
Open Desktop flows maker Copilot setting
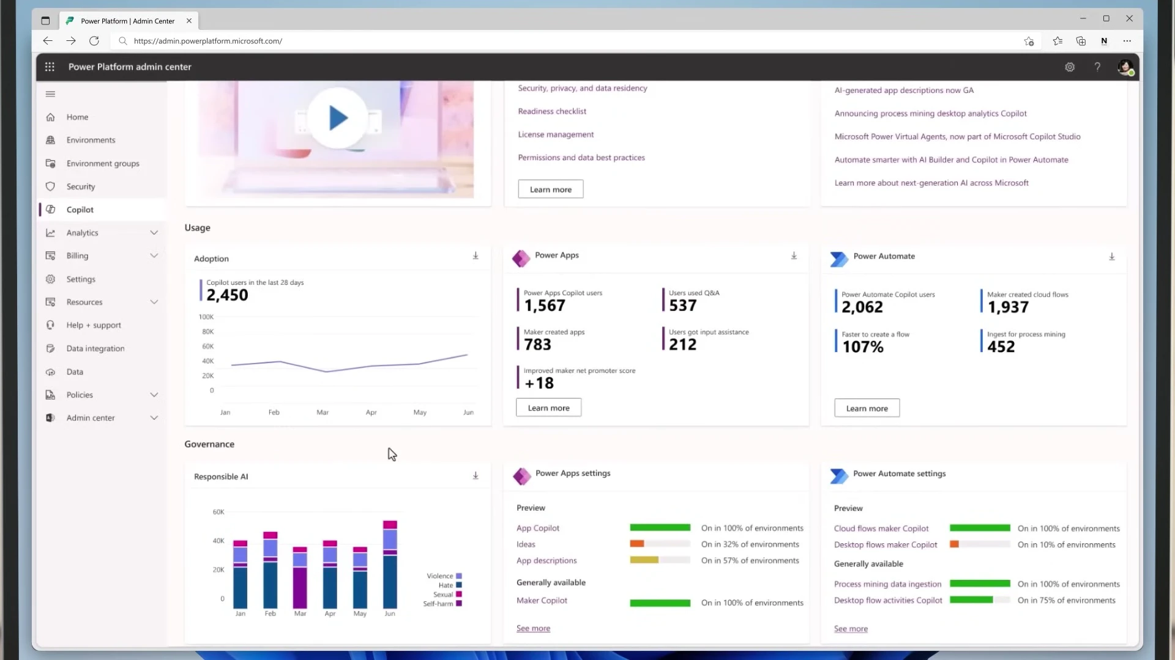[x=886, y=545]
